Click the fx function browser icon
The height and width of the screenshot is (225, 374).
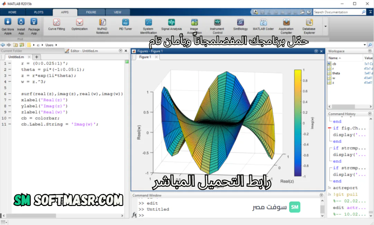tap(134, 215)
